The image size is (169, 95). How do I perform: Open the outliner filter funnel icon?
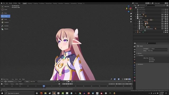[164, 5]
